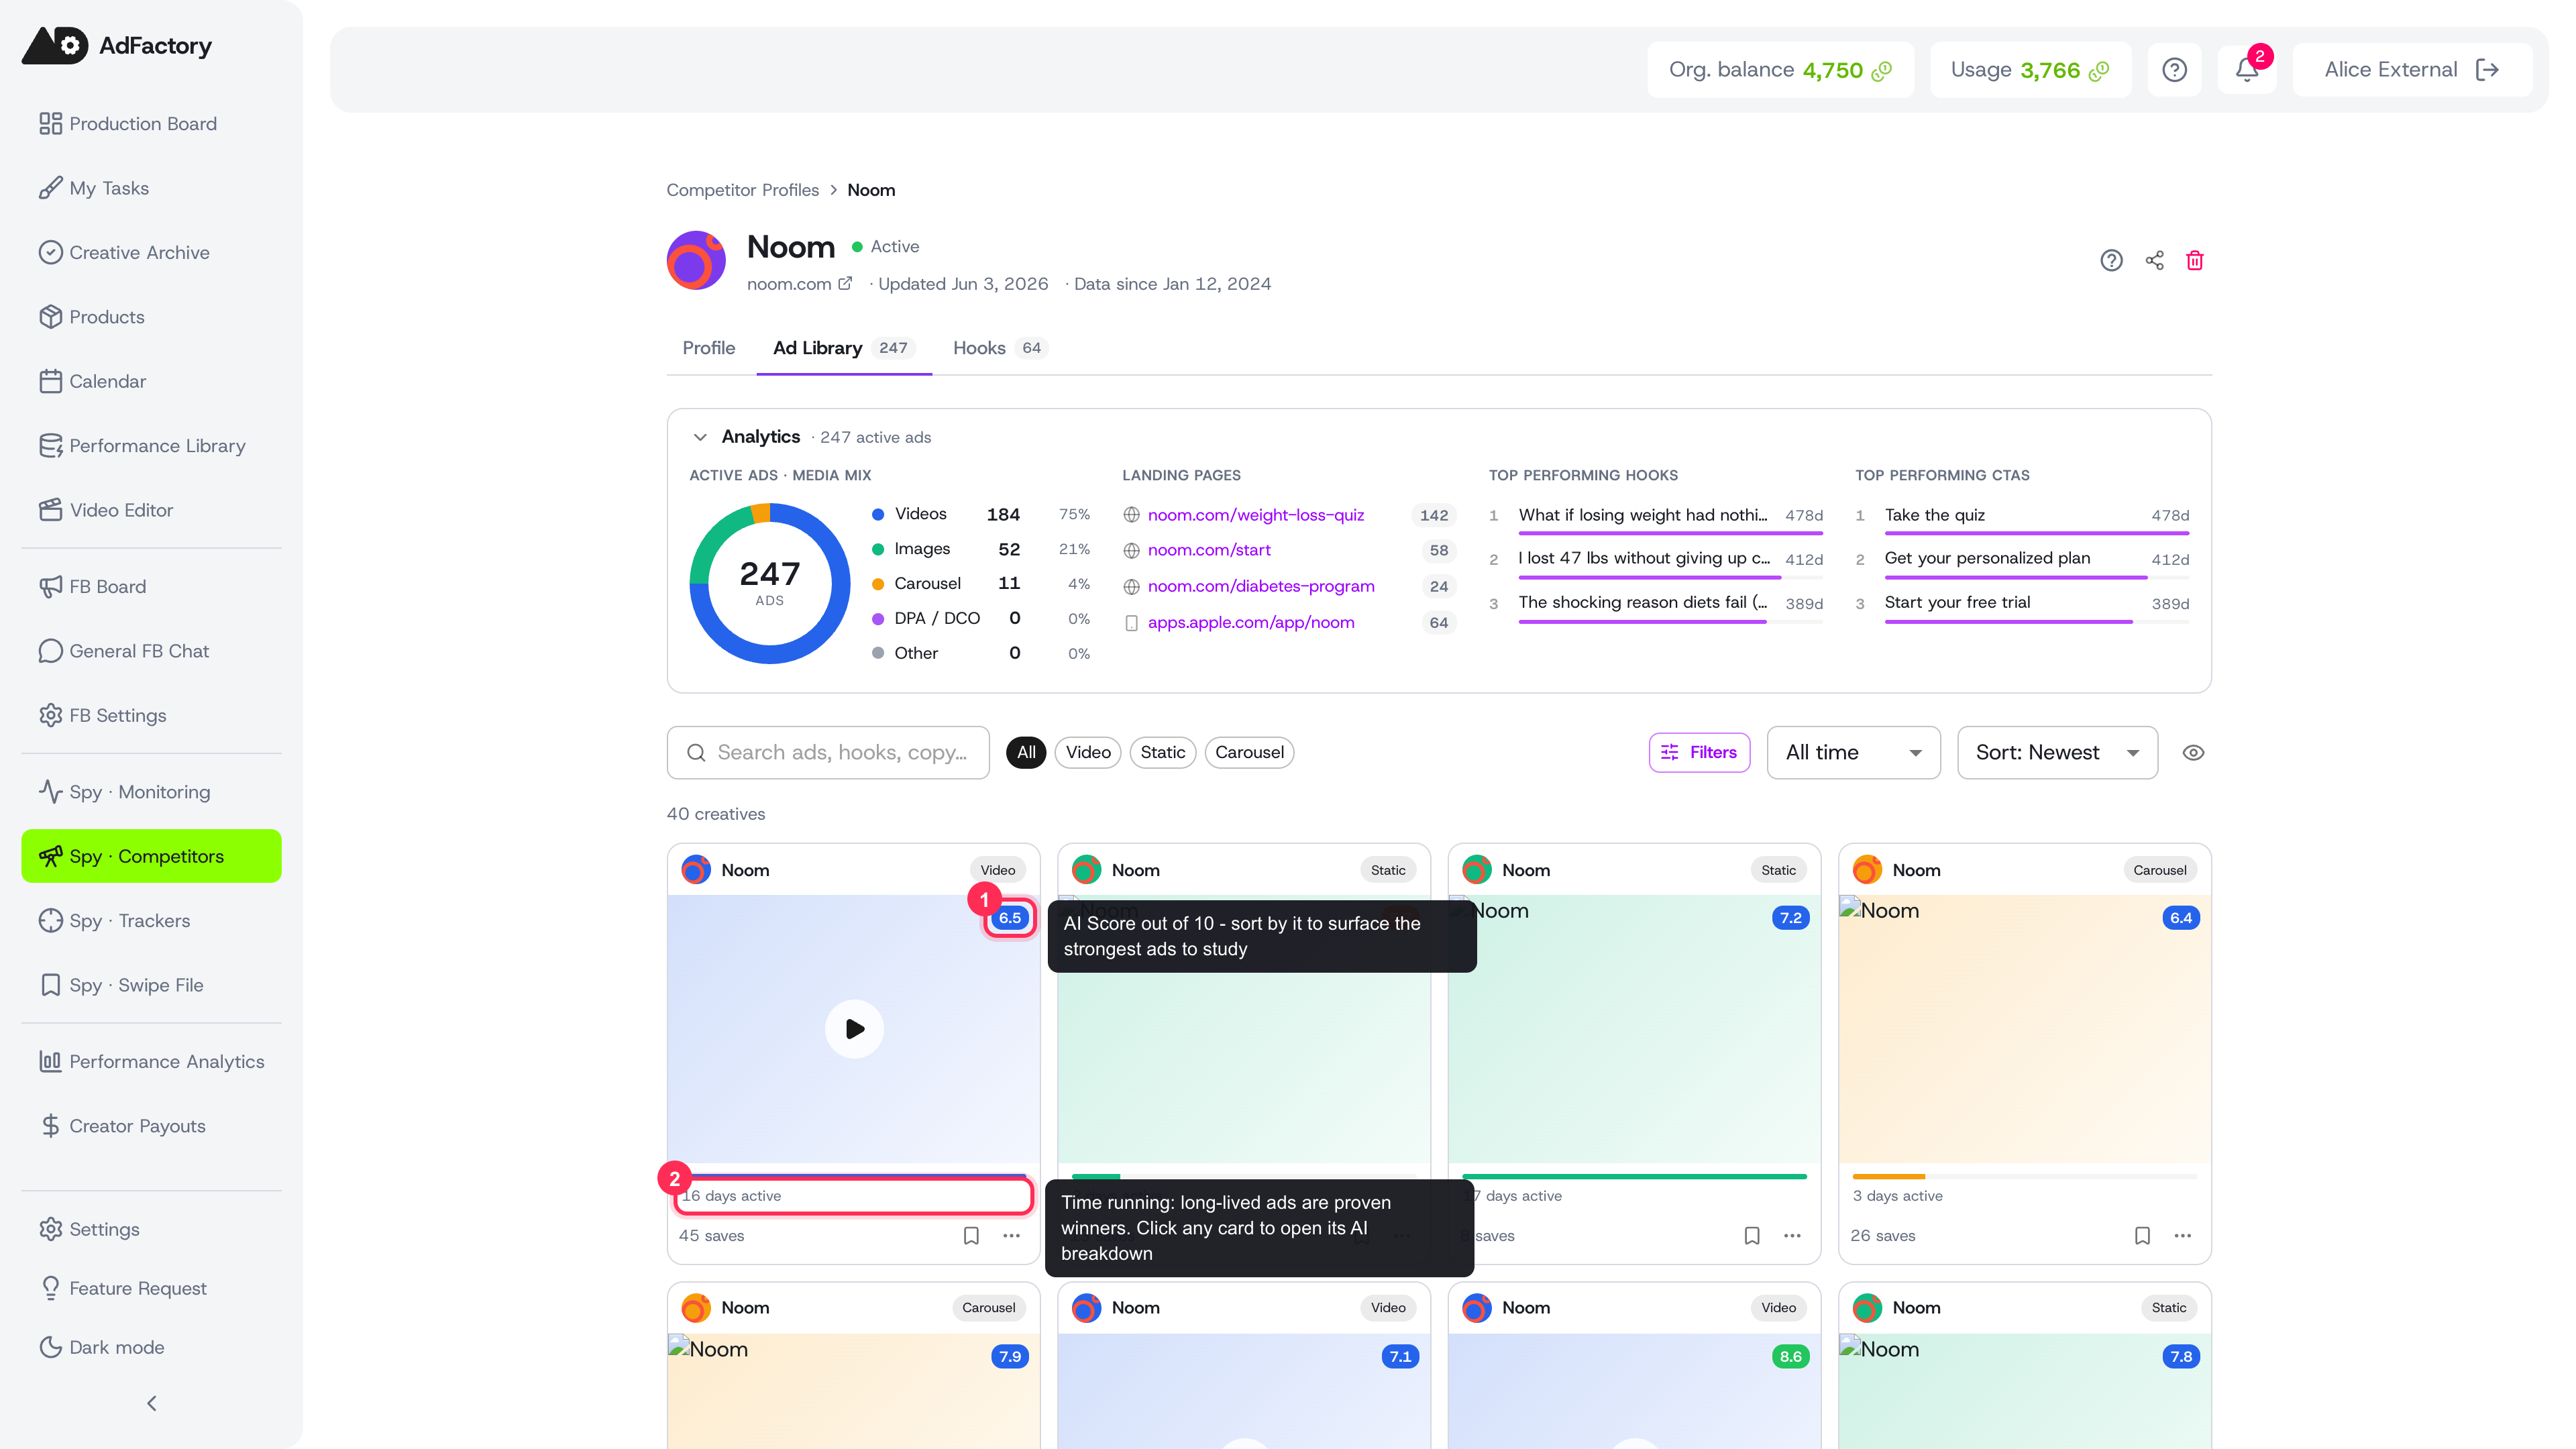Screen dimensions: 2576x1449
Task: Log out via the exit icon beside Alice External
Action: point(2487,70)
